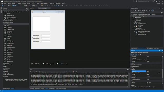Viewport: 164px width, 92px height.
Task: Start debugging with the Start button
Action: [26, 6]
